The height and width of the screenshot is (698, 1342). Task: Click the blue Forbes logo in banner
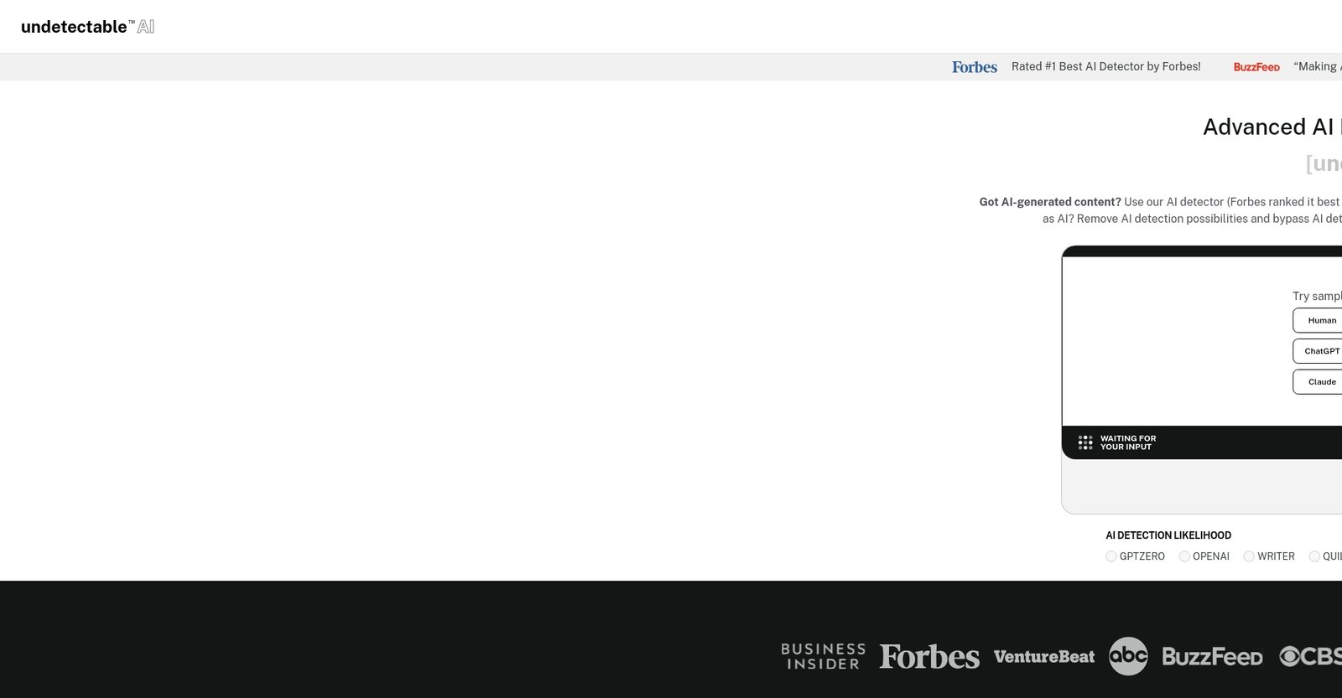click(x=974, y=67)
